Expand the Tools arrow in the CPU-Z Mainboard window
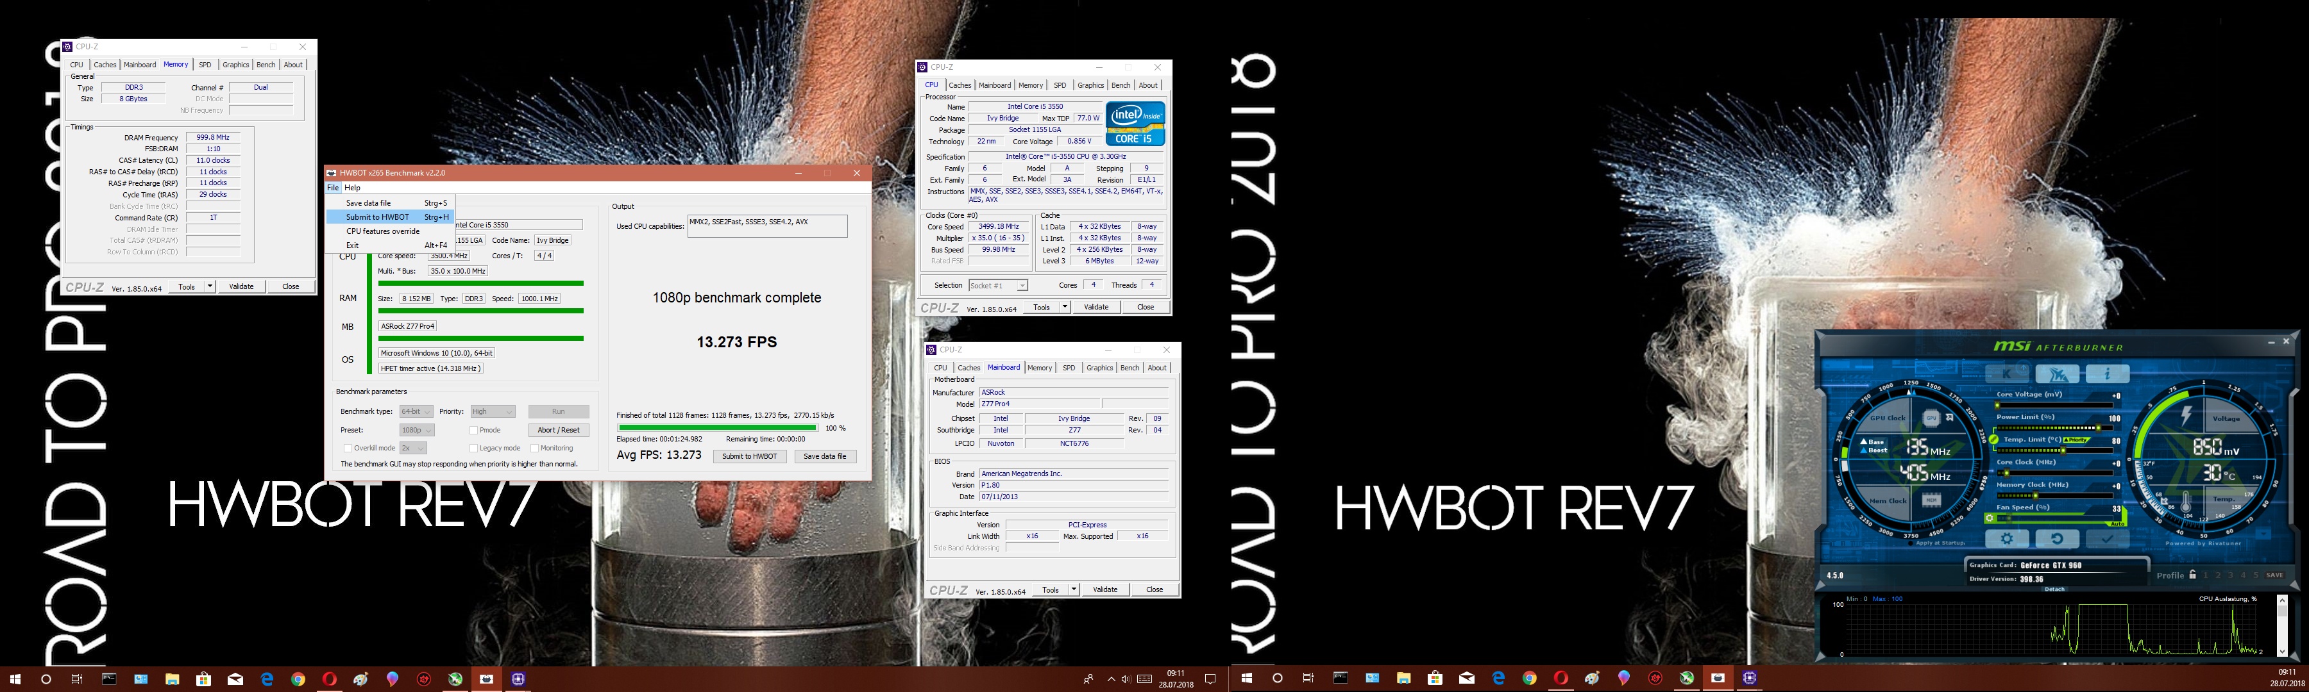 [1074, 589]
